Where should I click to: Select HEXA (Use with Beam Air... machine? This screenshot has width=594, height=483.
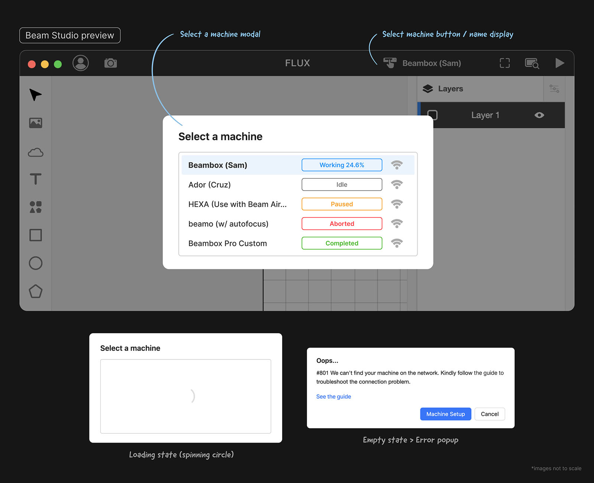298,204
